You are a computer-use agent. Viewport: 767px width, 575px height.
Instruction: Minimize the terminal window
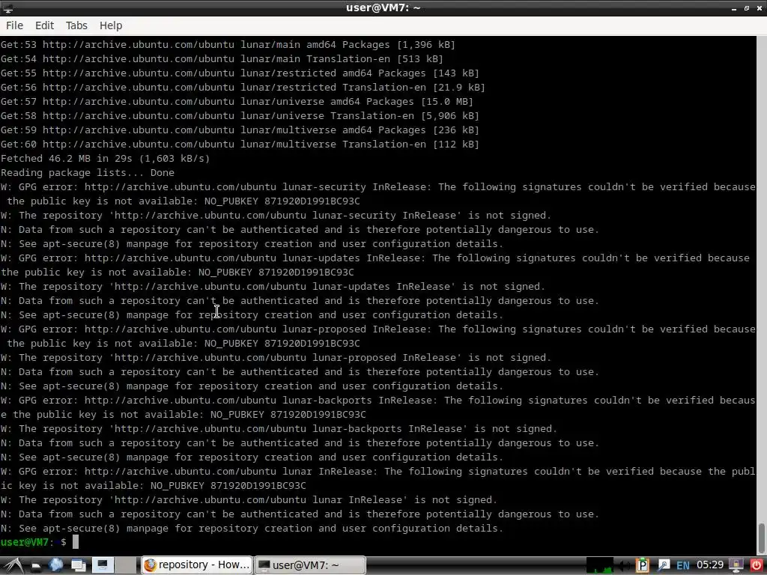click(734, 8)
